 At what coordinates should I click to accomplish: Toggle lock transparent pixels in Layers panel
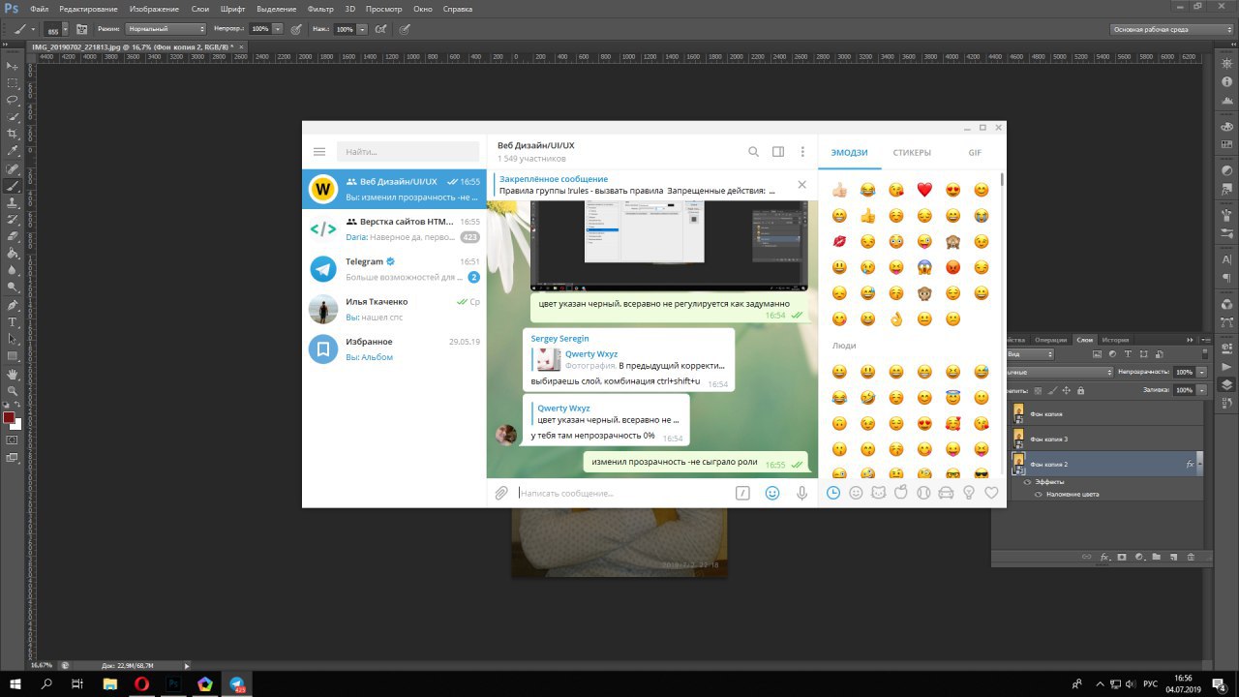[x=1038, y=390]
